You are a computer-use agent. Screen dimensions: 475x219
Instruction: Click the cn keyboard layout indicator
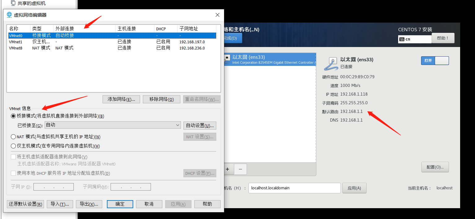tap(414, 39)
